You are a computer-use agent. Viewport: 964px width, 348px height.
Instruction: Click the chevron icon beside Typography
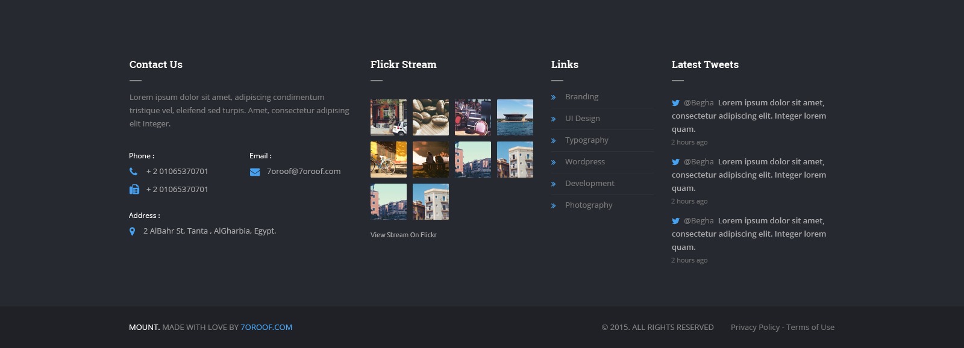pyautogui.click(x=553, y=141)
